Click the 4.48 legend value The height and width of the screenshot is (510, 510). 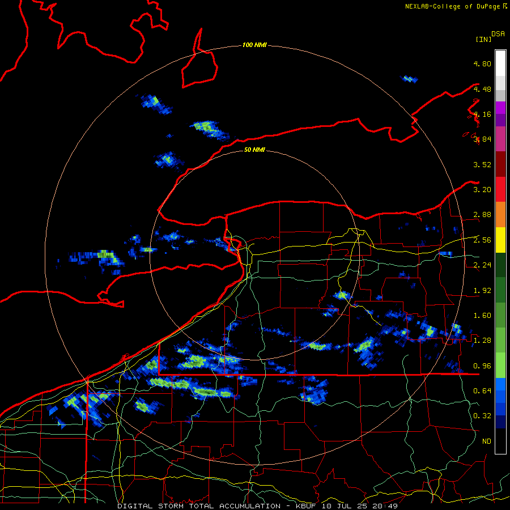[x=482, y=89]
